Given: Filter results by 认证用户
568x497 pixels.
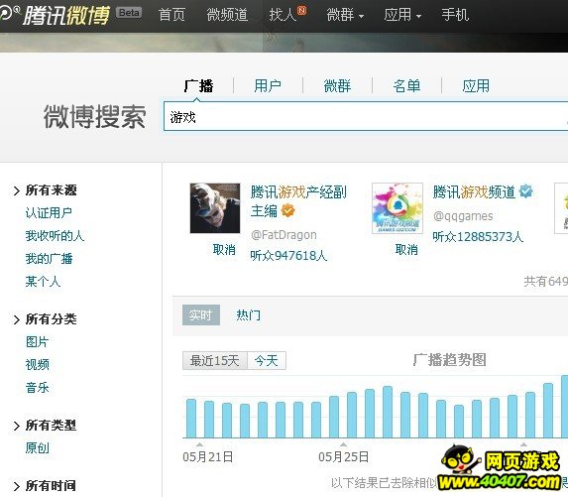Looking at the screenshot, I should tap(49, 213).
